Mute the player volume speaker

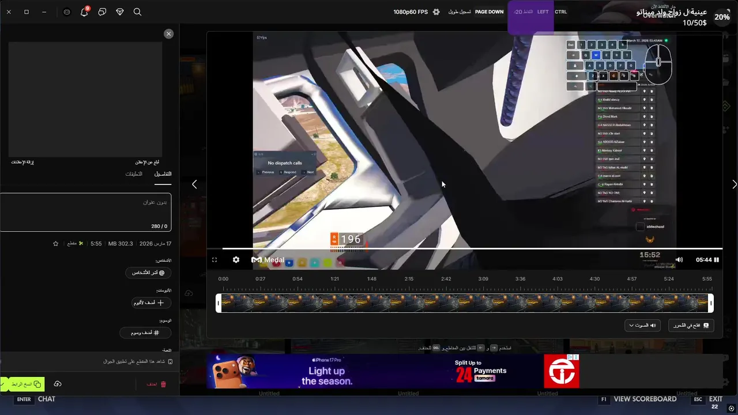pyautogui.click(x=679, y=260)
